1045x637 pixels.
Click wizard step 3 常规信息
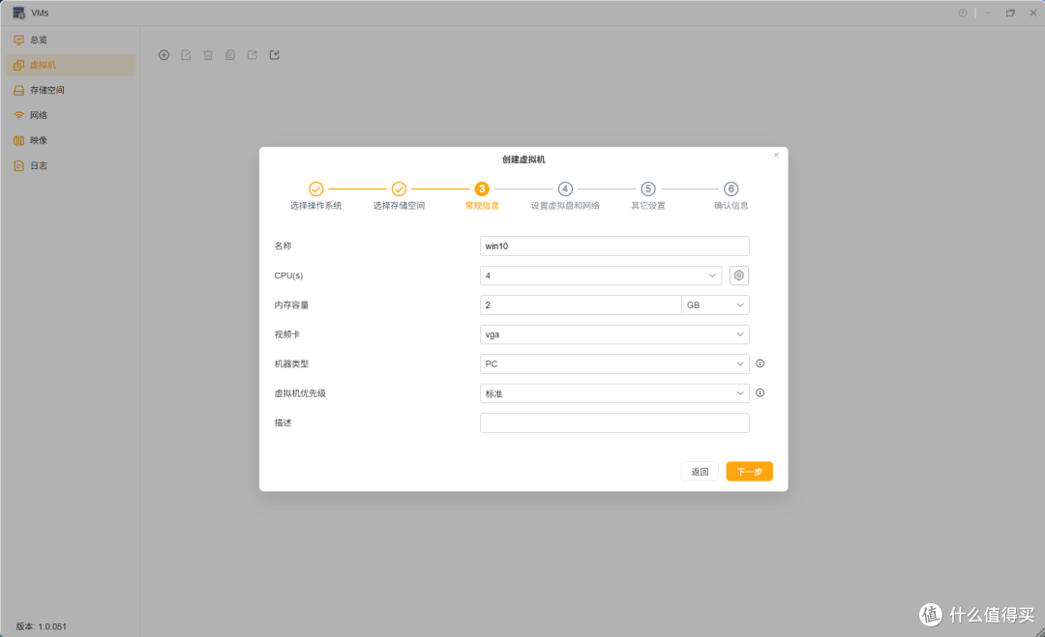click(482, 196)
